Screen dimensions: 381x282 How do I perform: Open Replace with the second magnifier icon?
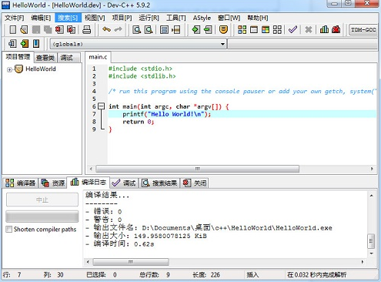pyautogui.click(x=149, y=29)
